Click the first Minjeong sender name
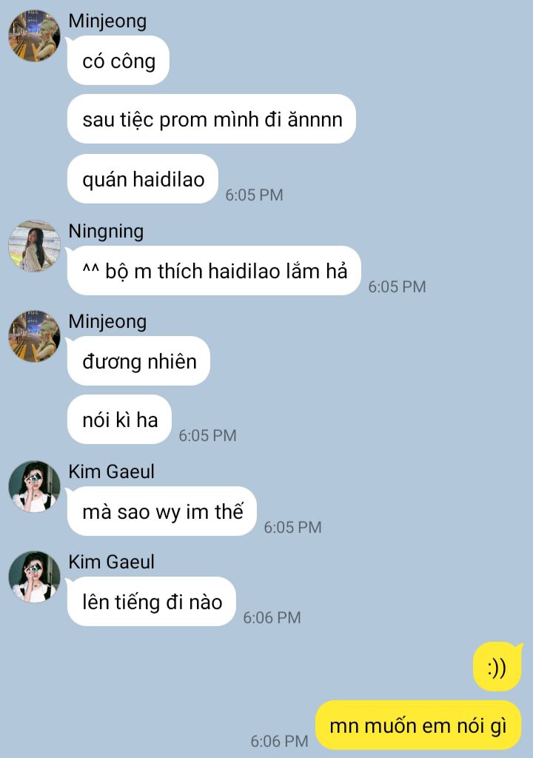Screen dimensions: 533x758 tap(107, 21)
